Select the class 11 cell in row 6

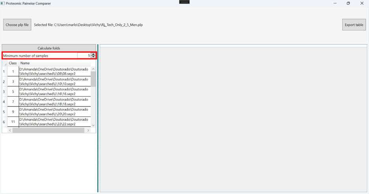13,122
